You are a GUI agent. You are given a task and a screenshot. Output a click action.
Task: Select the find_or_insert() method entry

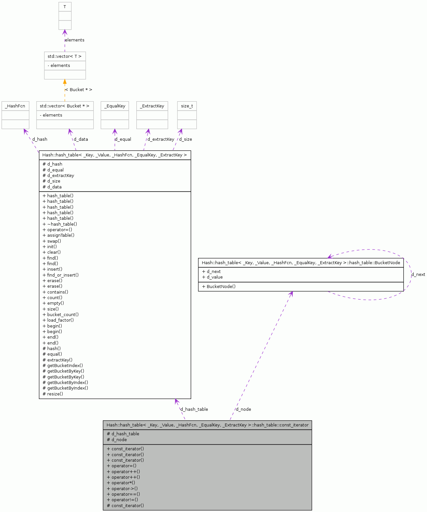tap(61, 275)
